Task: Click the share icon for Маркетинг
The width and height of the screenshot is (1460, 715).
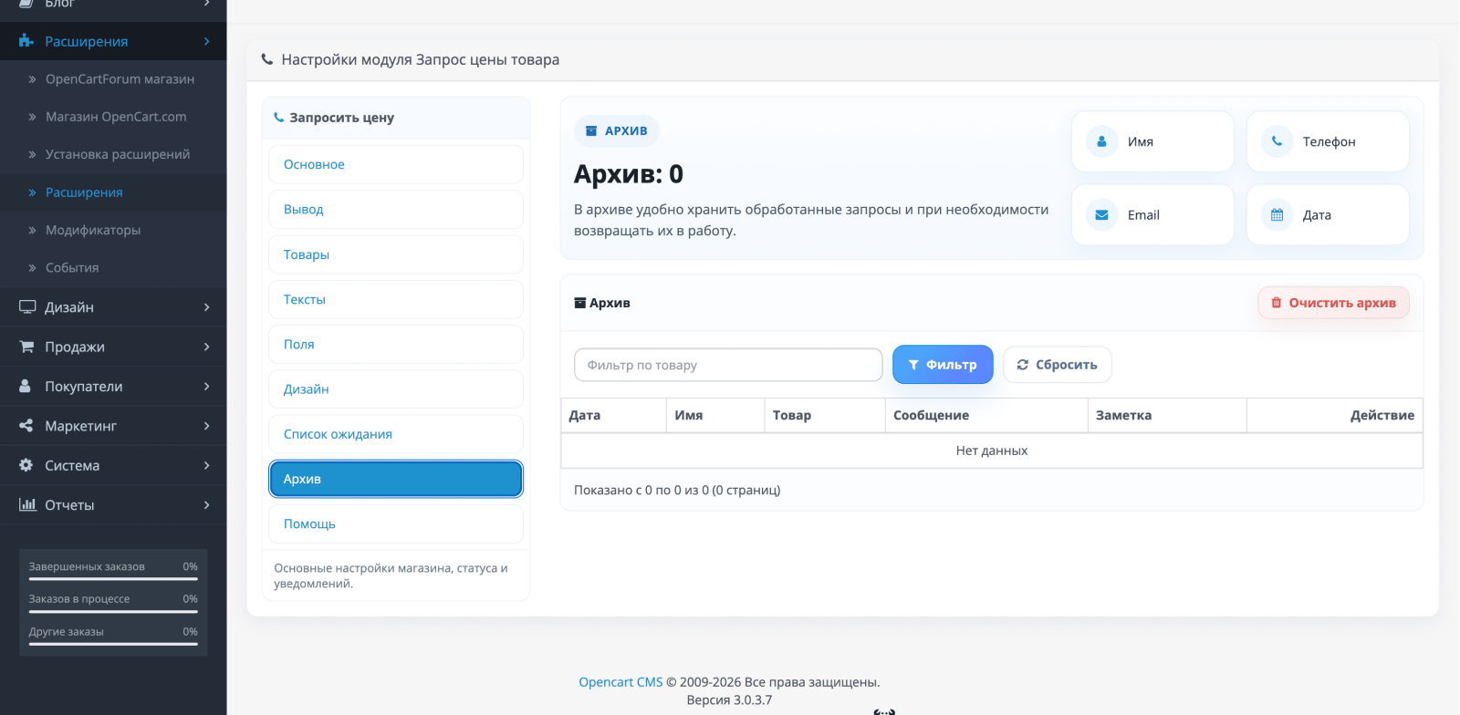Action: (26, 426)
